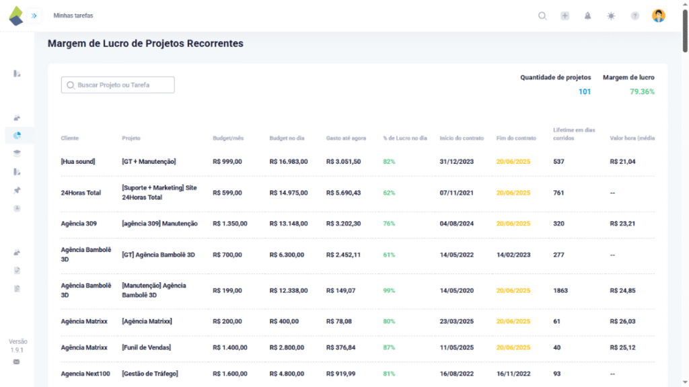Toggle light/dark theme with sun icon
Screen dimensions: 689x387
[611, 16]
